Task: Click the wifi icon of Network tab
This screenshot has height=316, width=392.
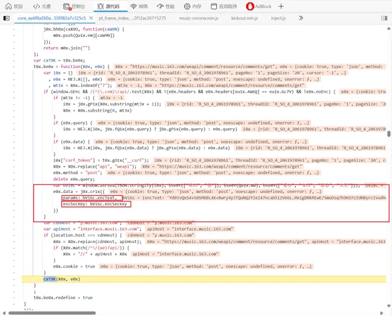Action: [x=134, y=6]
